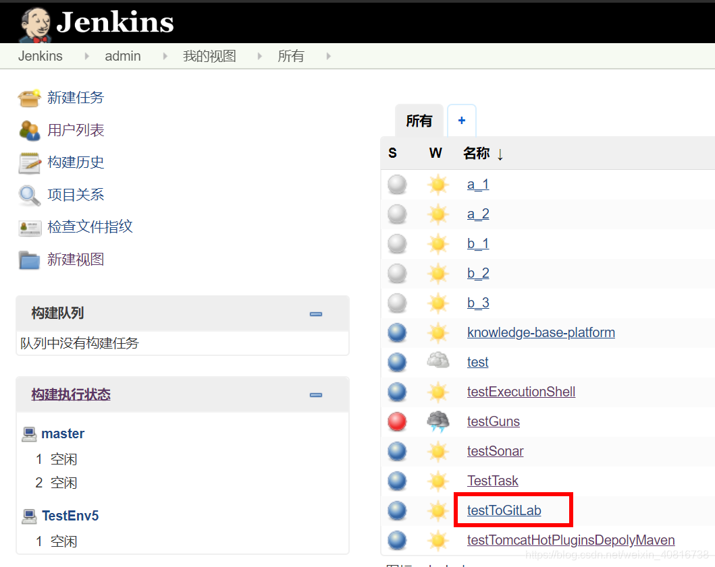Open the TestEnv5 node link
This screenshot has width=715, height=567.
pos(70,516)
